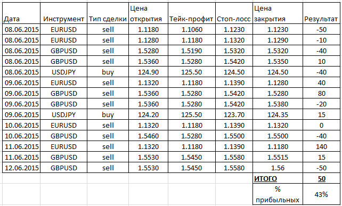Image resolution: width=342 pixels, height=206 pixels.
Task: Select the total result cell showing 50
Action: click(321, 178)
